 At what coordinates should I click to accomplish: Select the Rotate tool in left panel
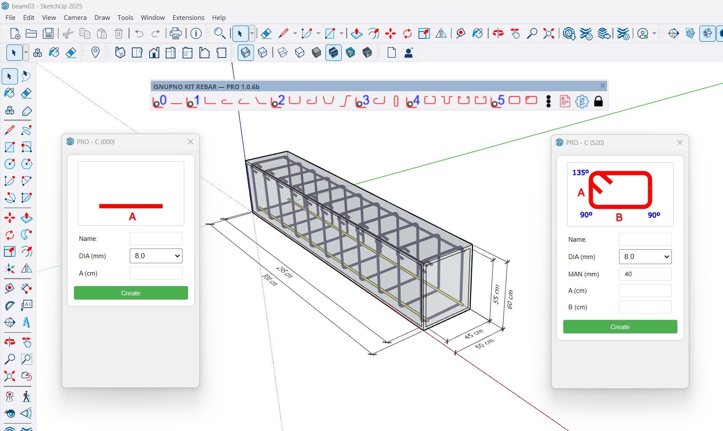pyautogui.click(x=9, y=235)
